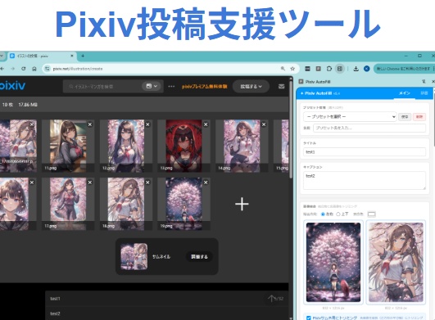The height and width of the screenshot is (320, 435).
Task: Click the browser home icon
Action: tap(34, 69)
